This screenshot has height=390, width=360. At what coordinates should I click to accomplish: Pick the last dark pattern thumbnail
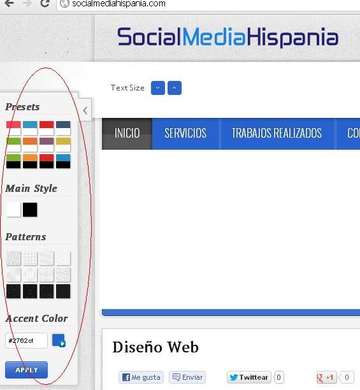click(x=63, y=291)
